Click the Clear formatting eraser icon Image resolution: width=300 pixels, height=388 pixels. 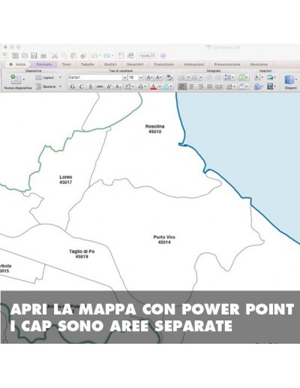coord(169,77)
